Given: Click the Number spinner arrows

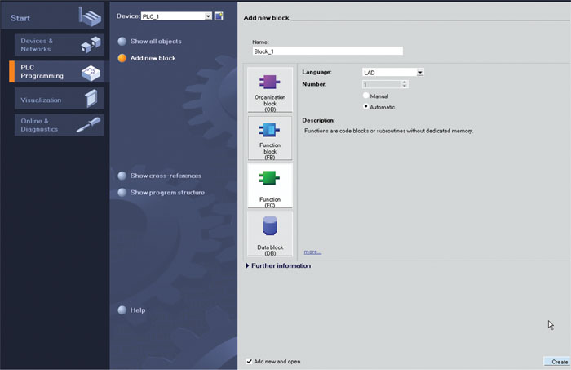Looking at the screenshot, I should click(405, 85).
